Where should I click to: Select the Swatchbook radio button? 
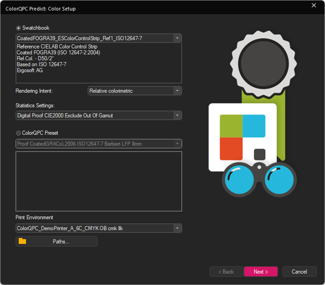click(x=18, y=28)
